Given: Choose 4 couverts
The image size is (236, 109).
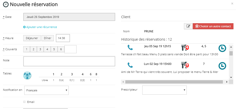Looking at the screenshot, I should [x=47, y=49].
